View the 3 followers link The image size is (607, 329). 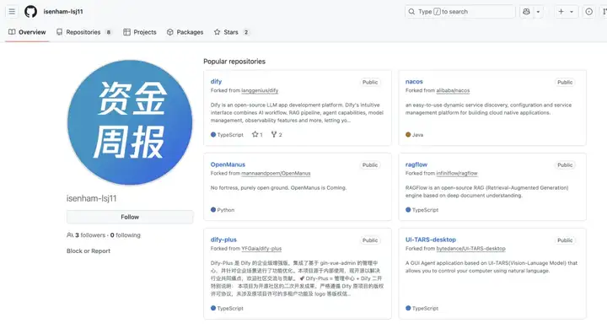click(90, 235)
